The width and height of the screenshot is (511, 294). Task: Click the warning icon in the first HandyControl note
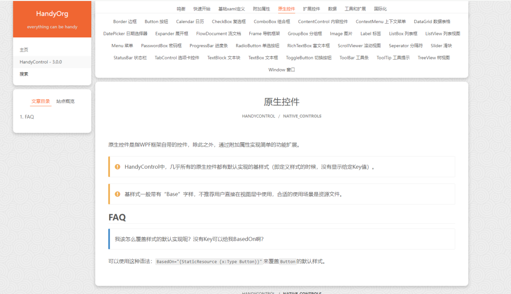click(x=117, y=167)
